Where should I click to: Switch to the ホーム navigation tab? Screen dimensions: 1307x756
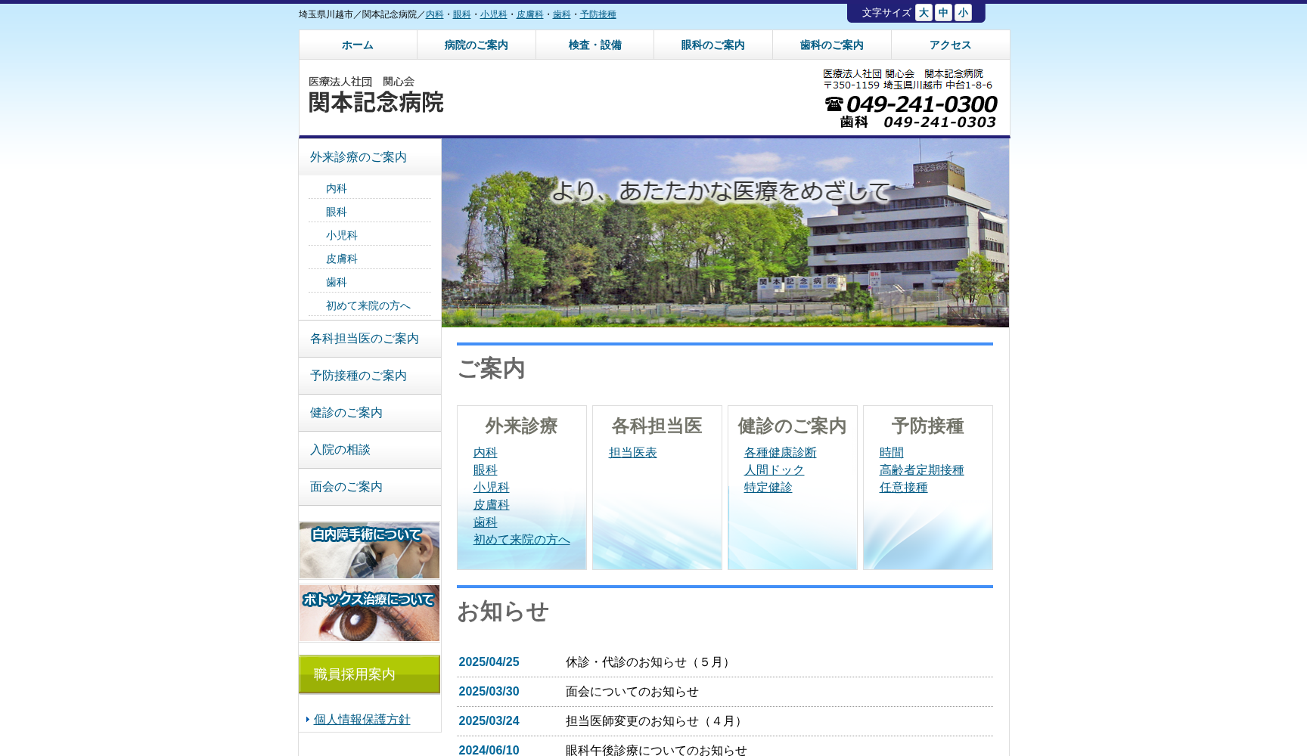[358, 45]
